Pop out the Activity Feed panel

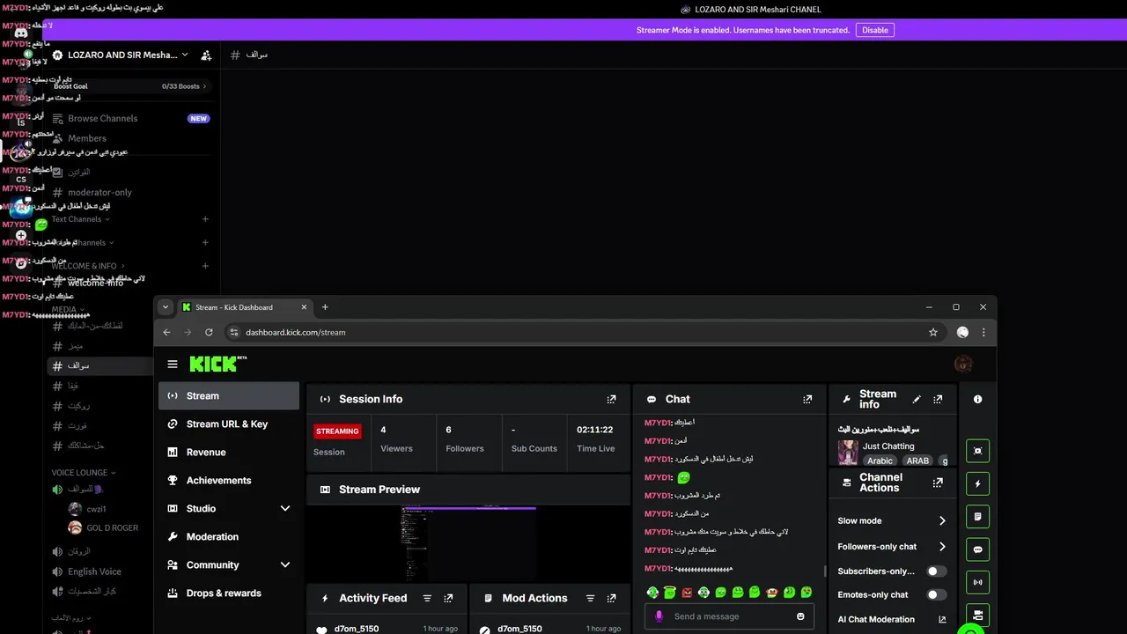448,598
